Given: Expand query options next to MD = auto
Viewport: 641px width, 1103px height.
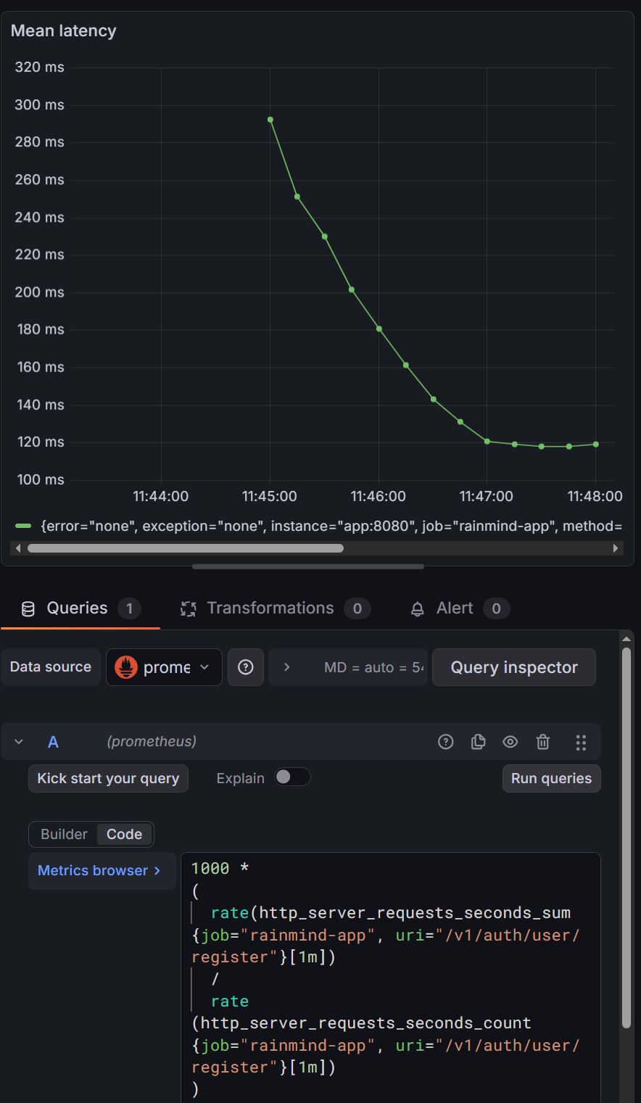Looking at the screenshot, I should tap(286, 667).
